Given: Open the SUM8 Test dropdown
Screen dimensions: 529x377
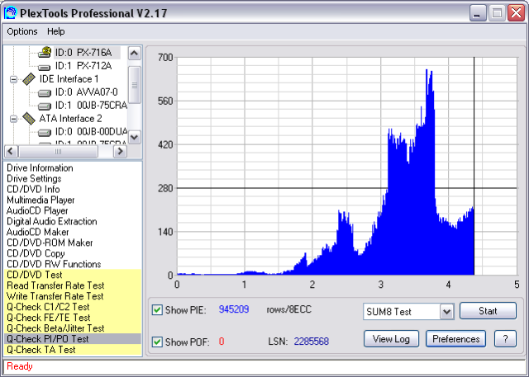Looking at the screenshot, I should pyautogui.click(x=447, y=311).
